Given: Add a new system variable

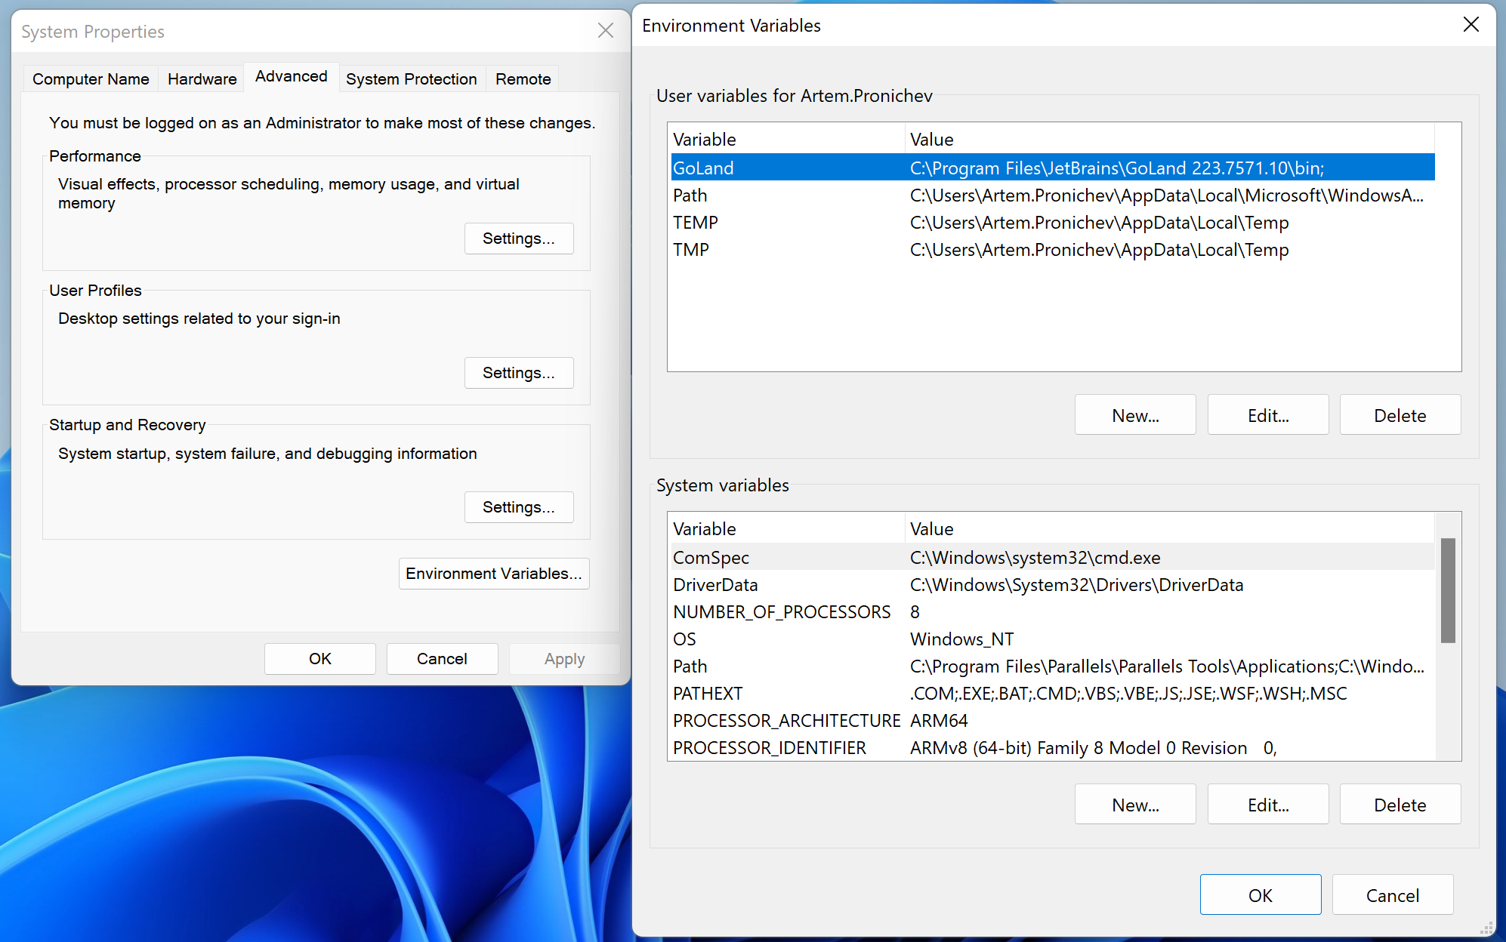Looking at the screenshot, I should (1135, 804).
